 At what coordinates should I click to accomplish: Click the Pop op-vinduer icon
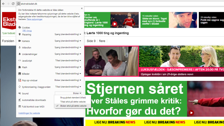[x=20, y=80]
